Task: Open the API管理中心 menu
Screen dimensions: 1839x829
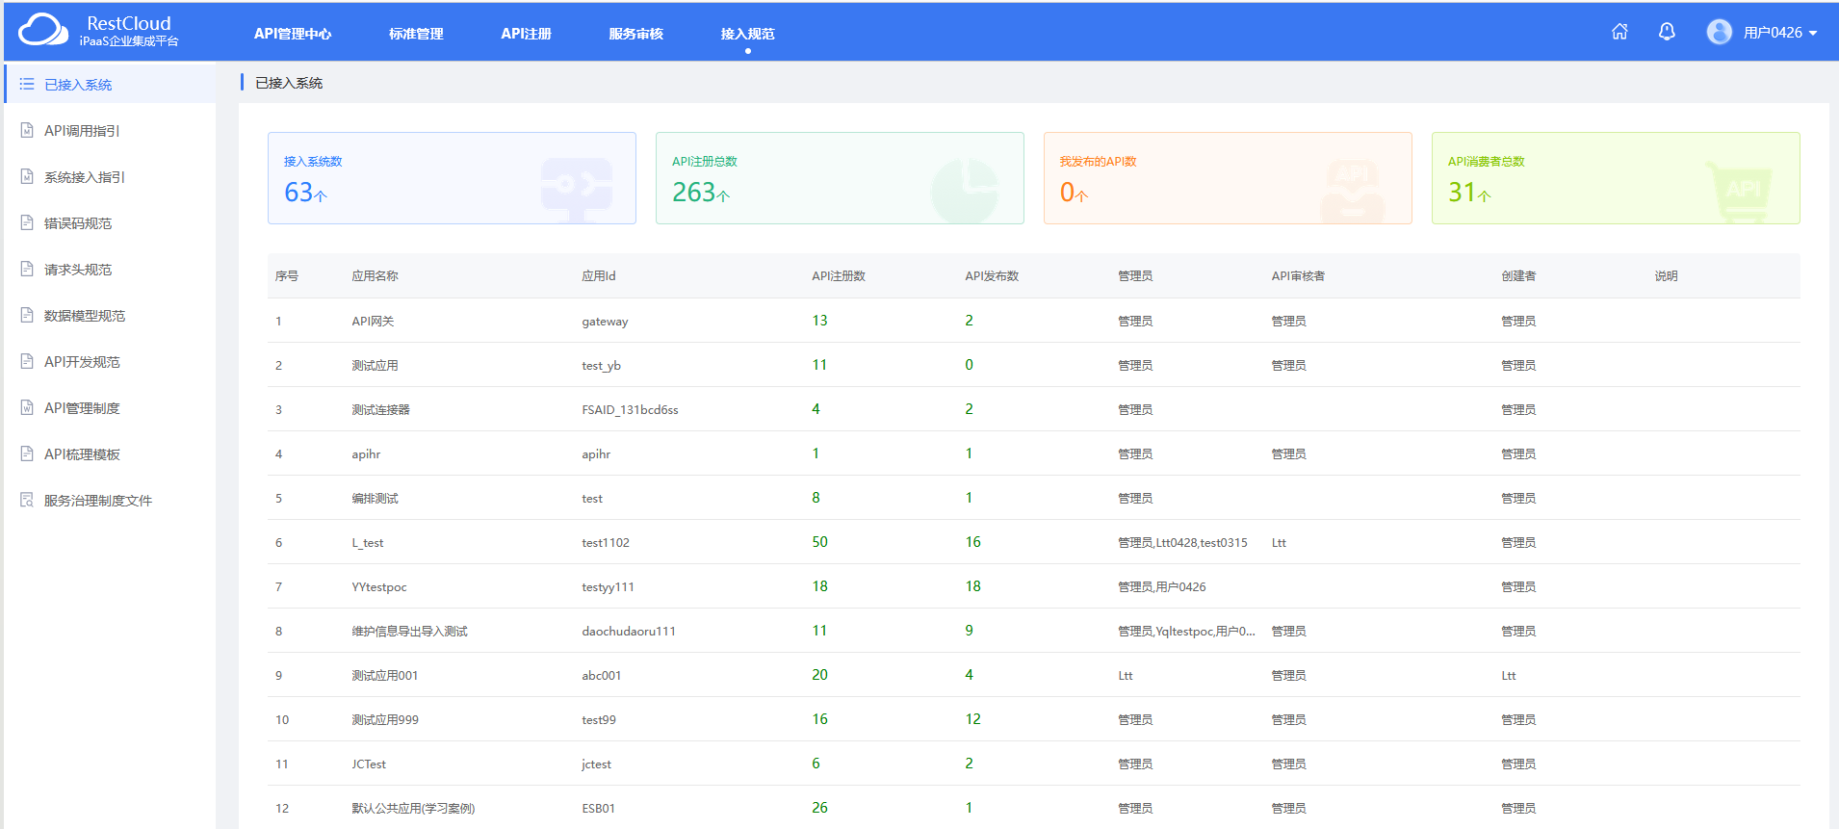Action: pos(293,34)
